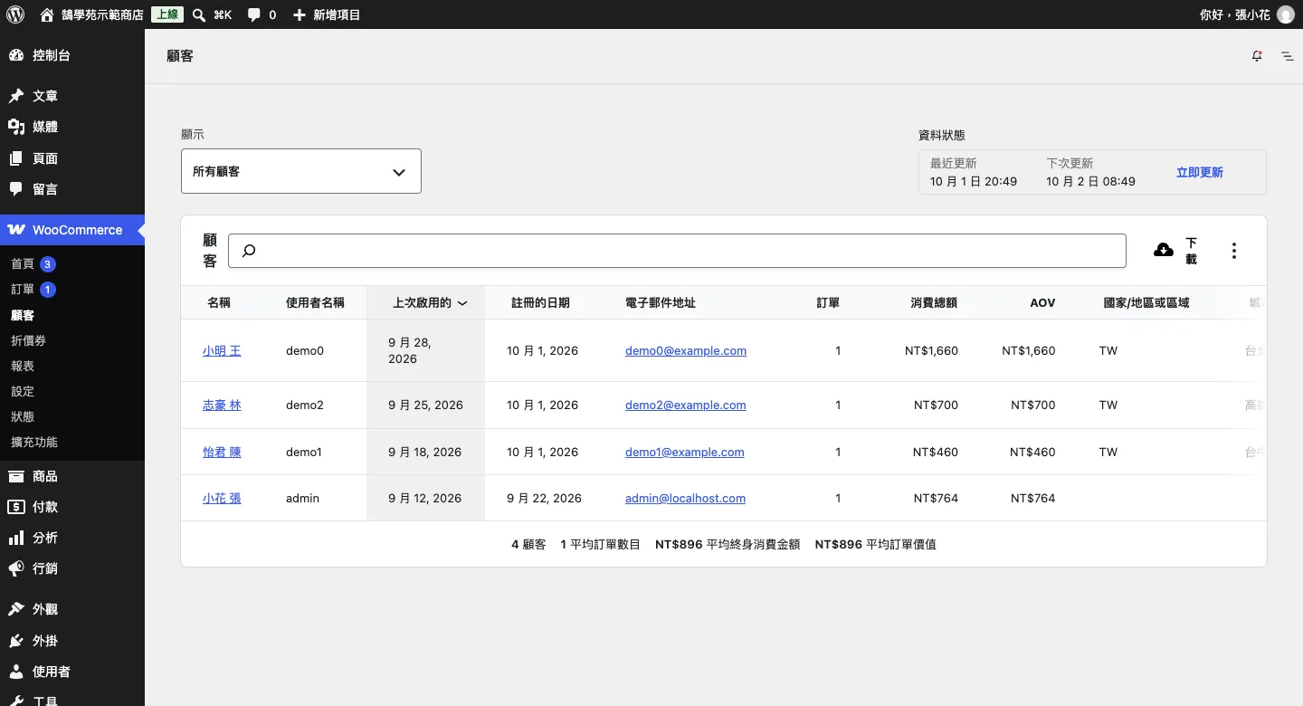Focus the customer search input field
Viewport: 1303px width, 706px height.
[677, 251]
